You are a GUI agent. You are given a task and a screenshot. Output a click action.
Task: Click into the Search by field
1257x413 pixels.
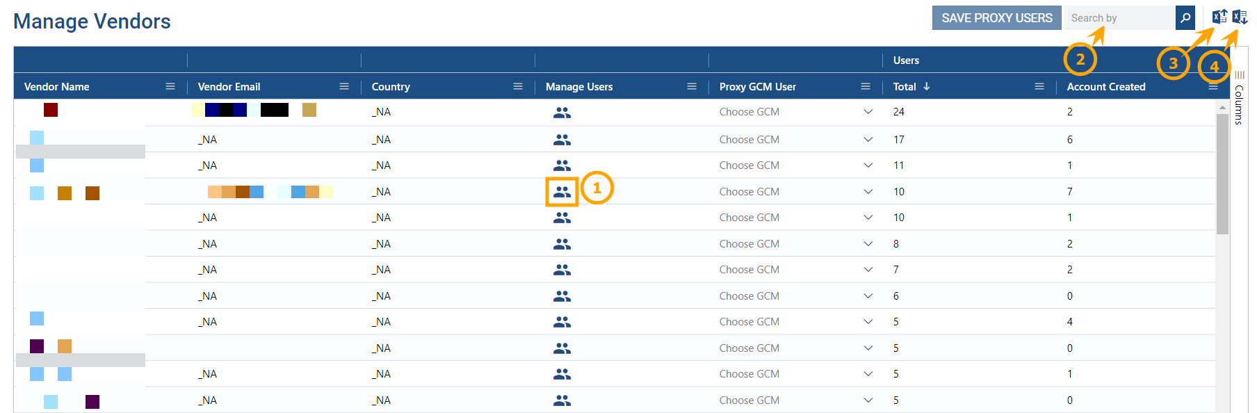tap(1119, 18)
